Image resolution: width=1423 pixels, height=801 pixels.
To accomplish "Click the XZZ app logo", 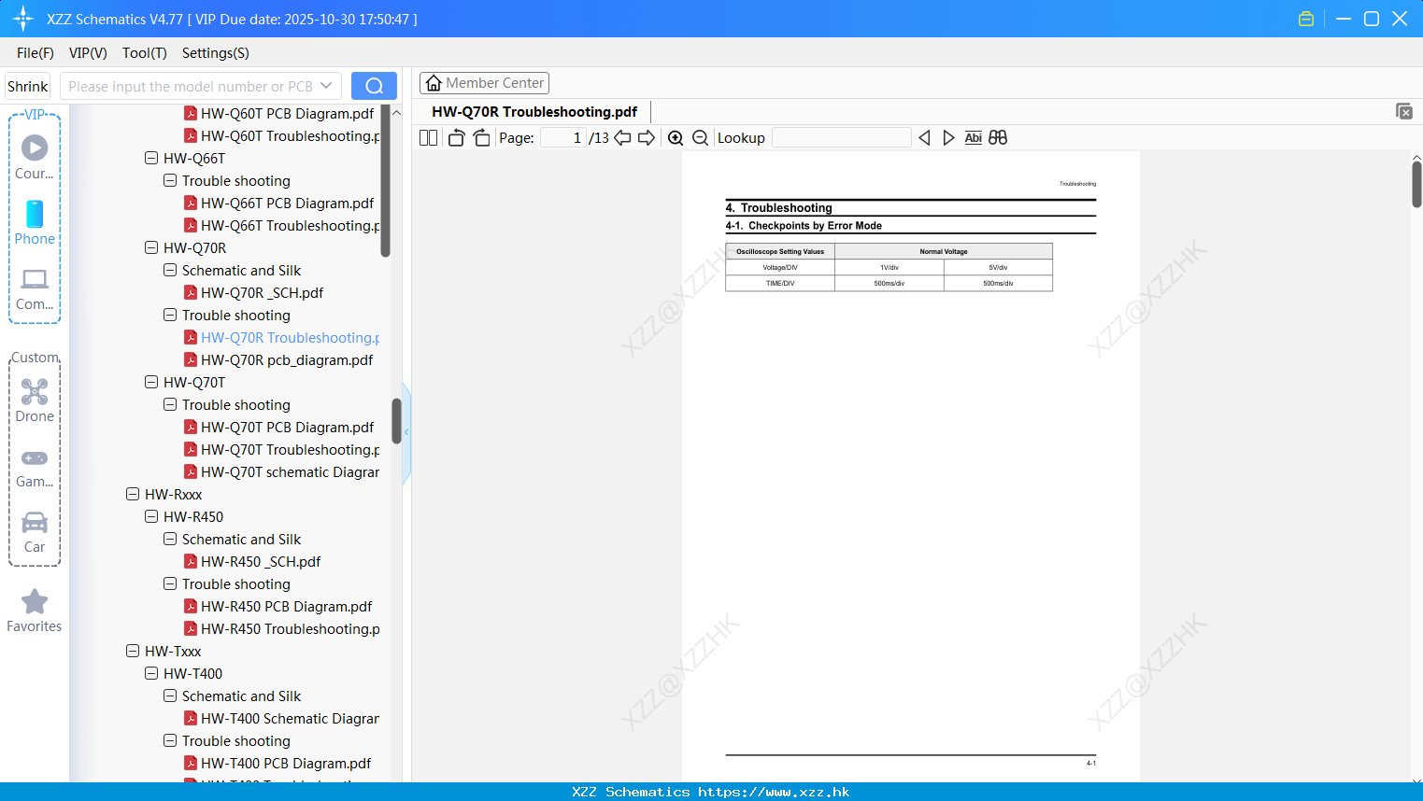I will click(23, 19).
